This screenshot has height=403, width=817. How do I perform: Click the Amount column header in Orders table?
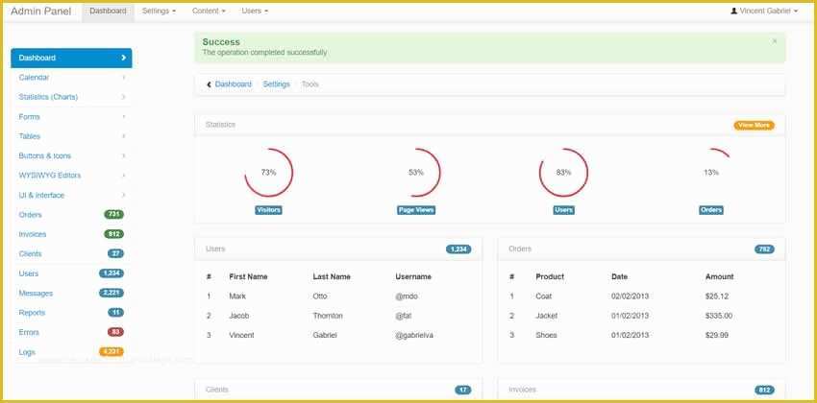click(x=720, y=276)
